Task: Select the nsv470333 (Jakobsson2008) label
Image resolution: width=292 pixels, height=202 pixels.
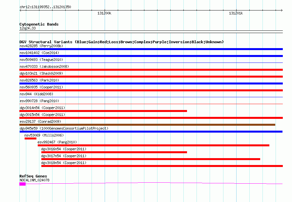Action: [x=44, y=66]
